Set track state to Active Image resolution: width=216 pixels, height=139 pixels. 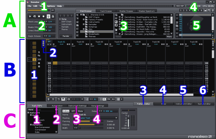click(x=66, y=111)
